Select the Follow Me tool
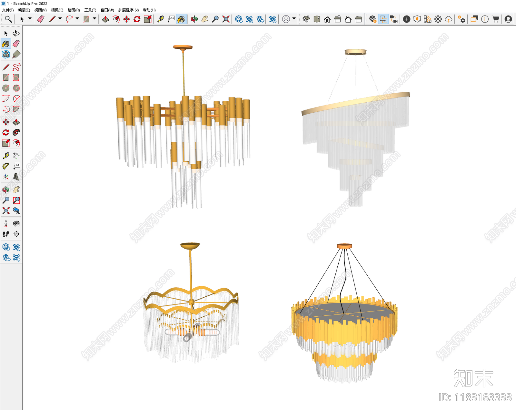This screenshot has height=410, width=516. click(x=16, y=132)
